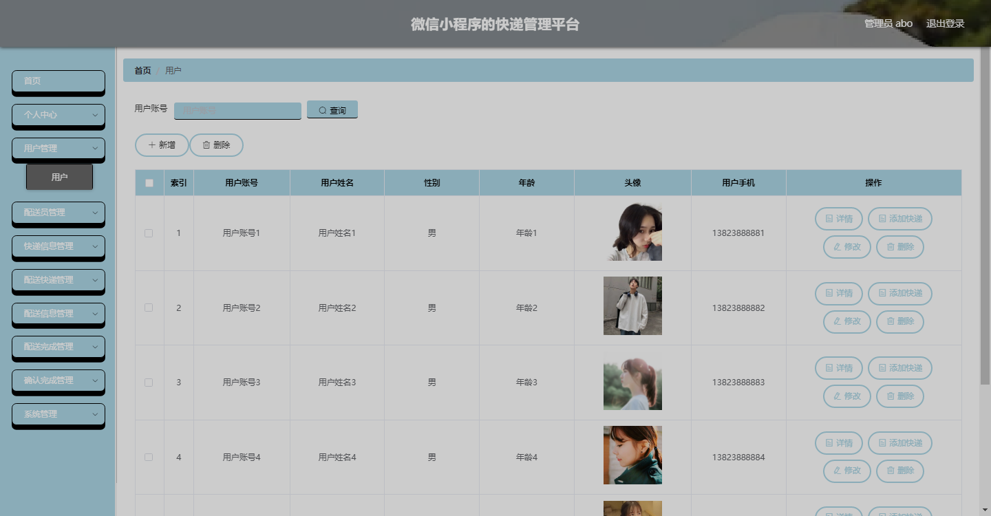Expand the 快递信息管理 menu chevron
Screen dimensions: 991x516
pos(95,246)
